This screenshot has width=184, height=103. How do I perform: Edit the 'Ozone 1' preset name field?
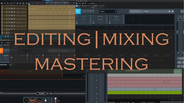(108, 12)
